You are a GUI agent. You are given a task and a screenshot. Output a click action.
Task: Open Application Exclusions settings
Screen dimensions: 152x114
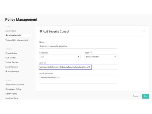click(15, 85)
